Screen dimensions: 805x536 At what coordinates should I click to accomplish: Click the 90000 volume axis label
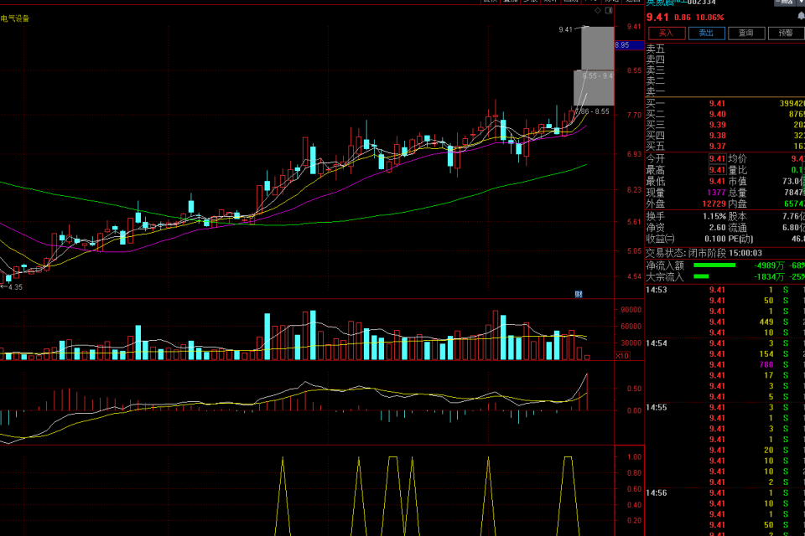[631, 310]
